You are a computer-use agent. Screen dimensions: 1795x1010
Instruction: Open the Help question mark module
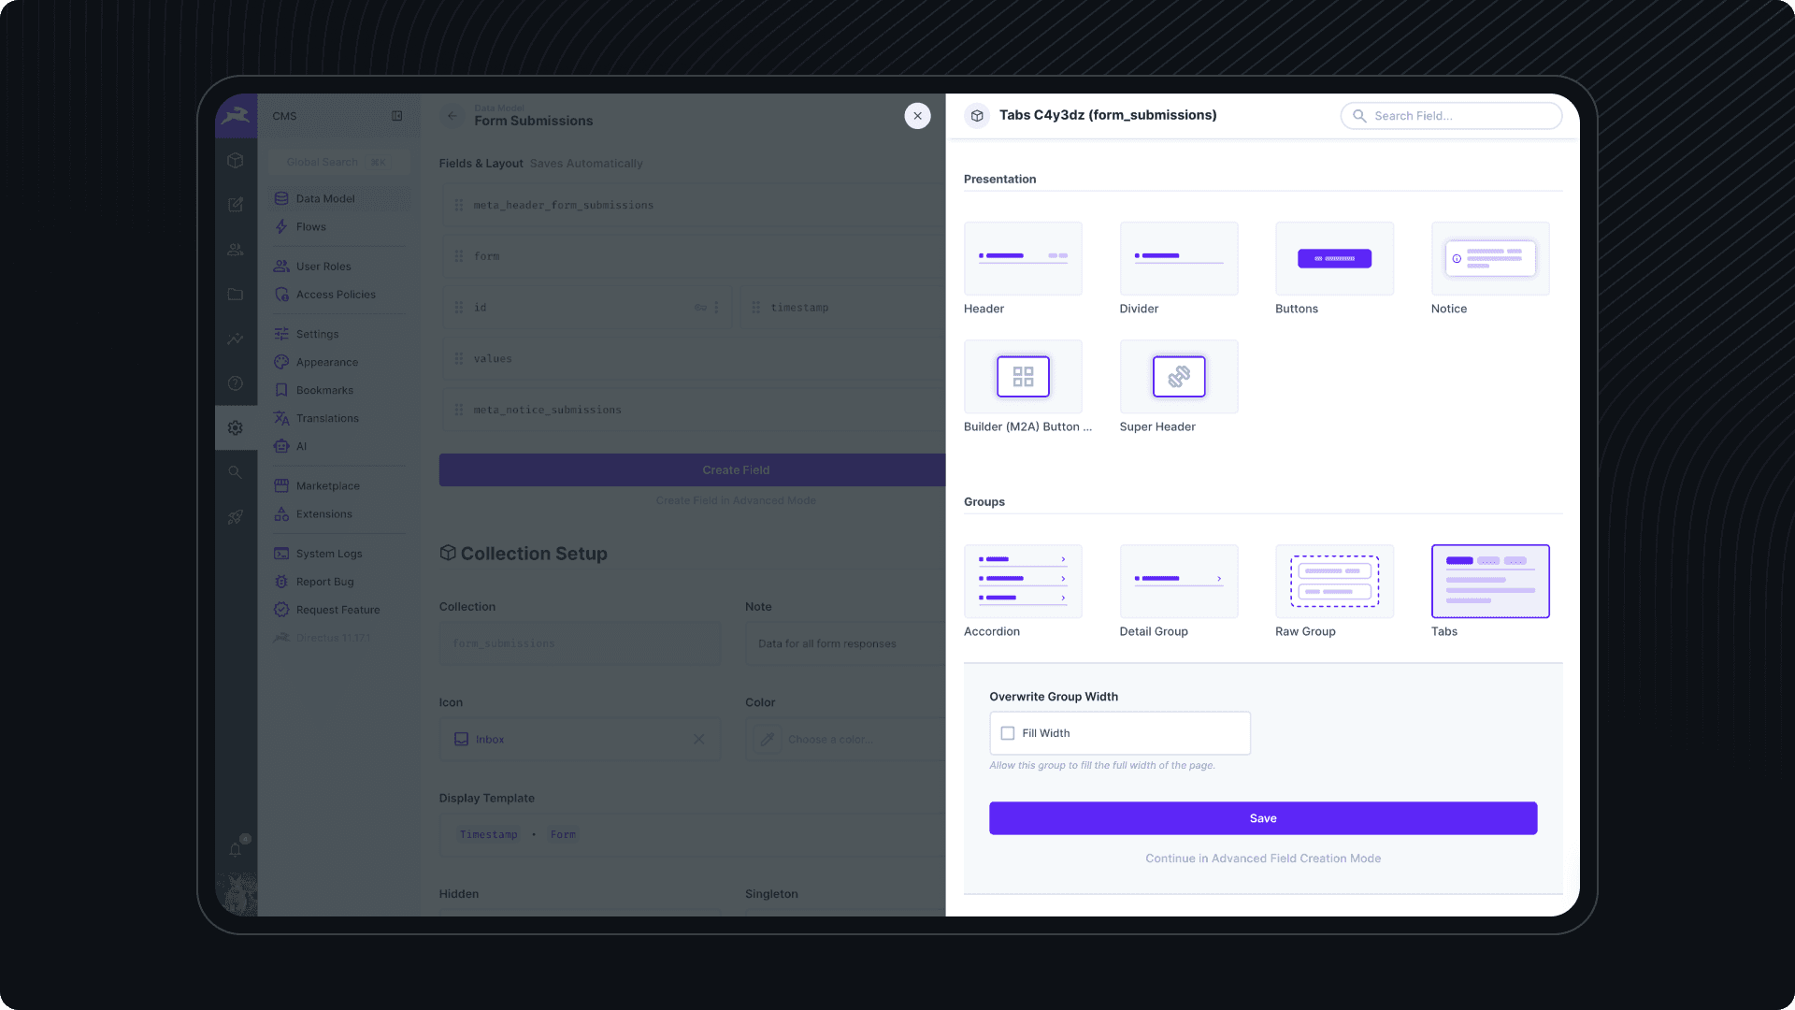236,383
